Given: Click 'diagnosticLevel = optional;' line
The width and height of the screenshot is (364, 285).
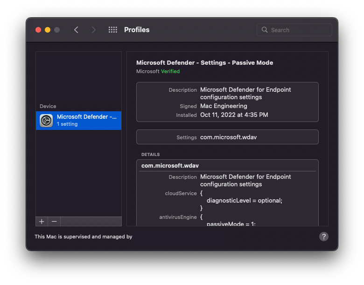Looking at the screenshot, I should pyautogui.click(x=245, y=200).
